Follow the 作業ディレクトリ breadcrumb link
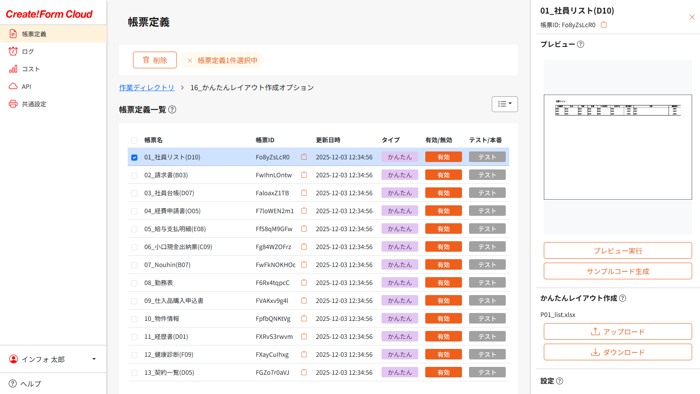Image resolution: width=700 pixels, height=394 pixels. tap(147, 88)
